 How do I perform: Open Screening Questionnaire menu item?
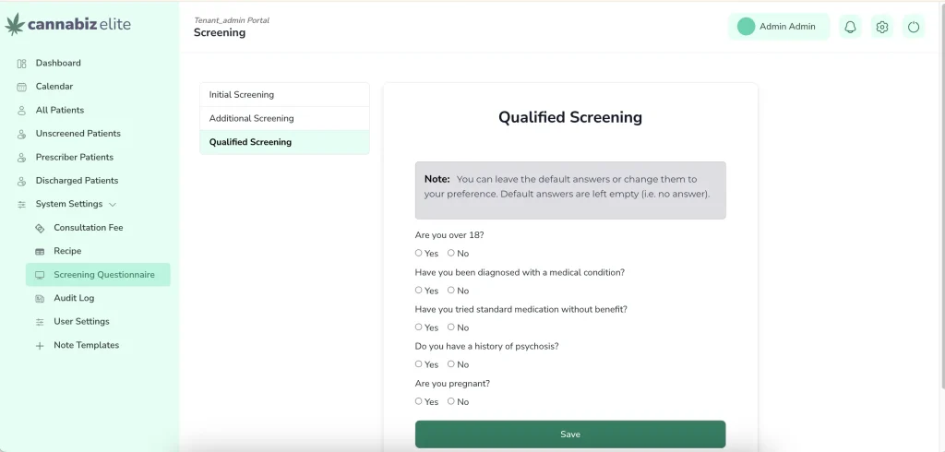click(98, 274)
